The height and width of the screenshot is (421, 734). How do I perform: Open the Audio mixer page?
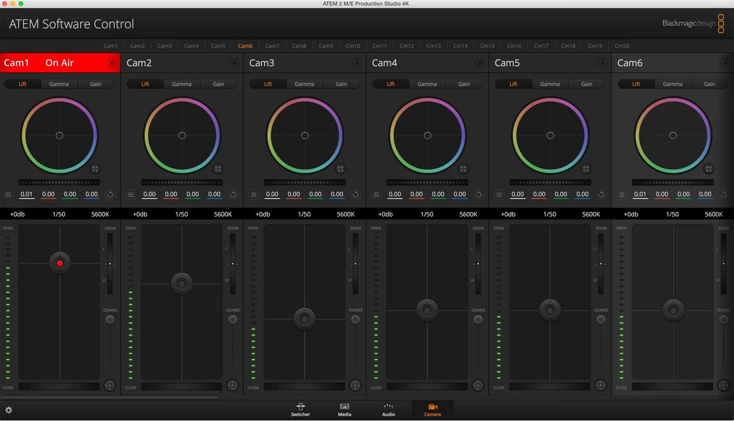(388, 410)
